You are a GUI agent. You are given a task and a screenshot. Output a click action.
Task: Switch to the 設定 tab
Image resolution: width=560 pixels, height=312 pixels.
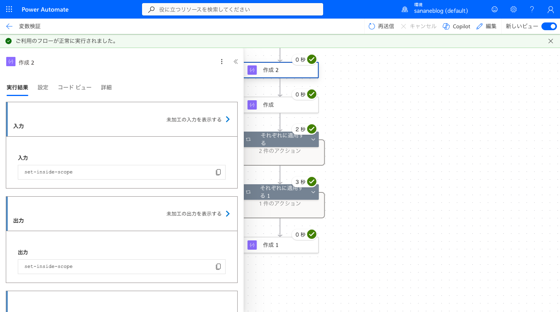[x=43, y=87]
